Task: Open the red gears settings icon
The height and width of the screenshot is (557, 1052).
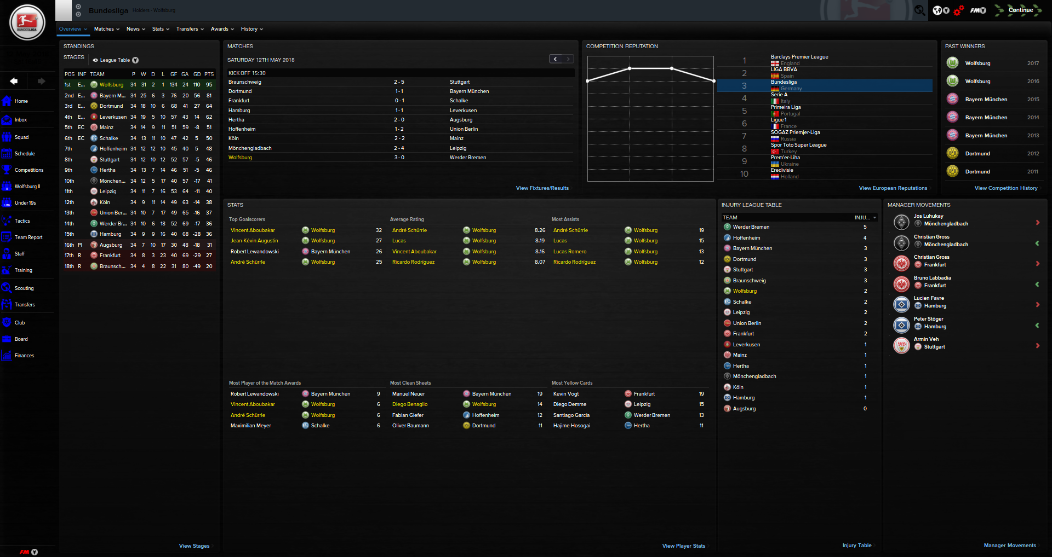Action: (958, 10)
